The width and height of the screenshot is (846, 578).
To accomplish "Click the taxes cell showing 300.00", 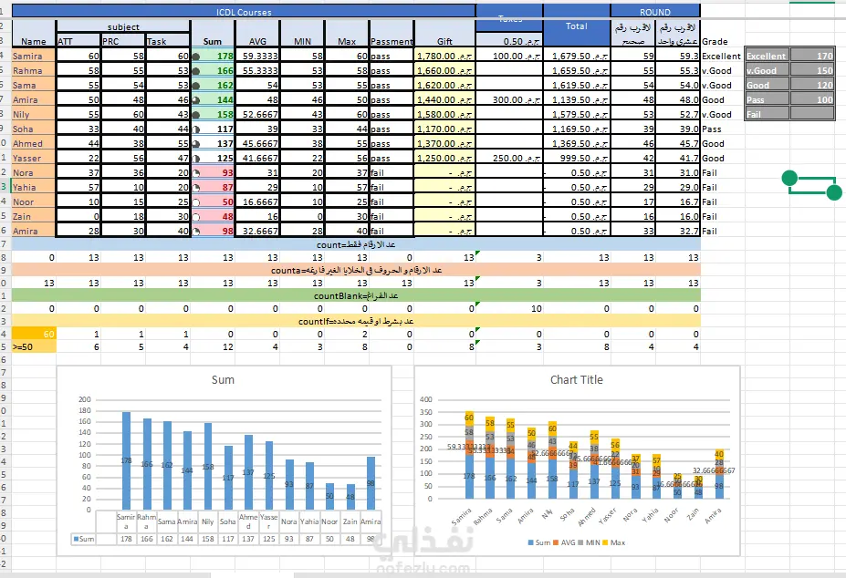I will tap(509, 99).
